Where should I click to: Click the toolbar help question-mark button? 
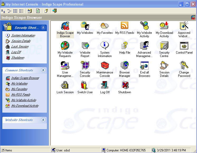coord(46,11)
